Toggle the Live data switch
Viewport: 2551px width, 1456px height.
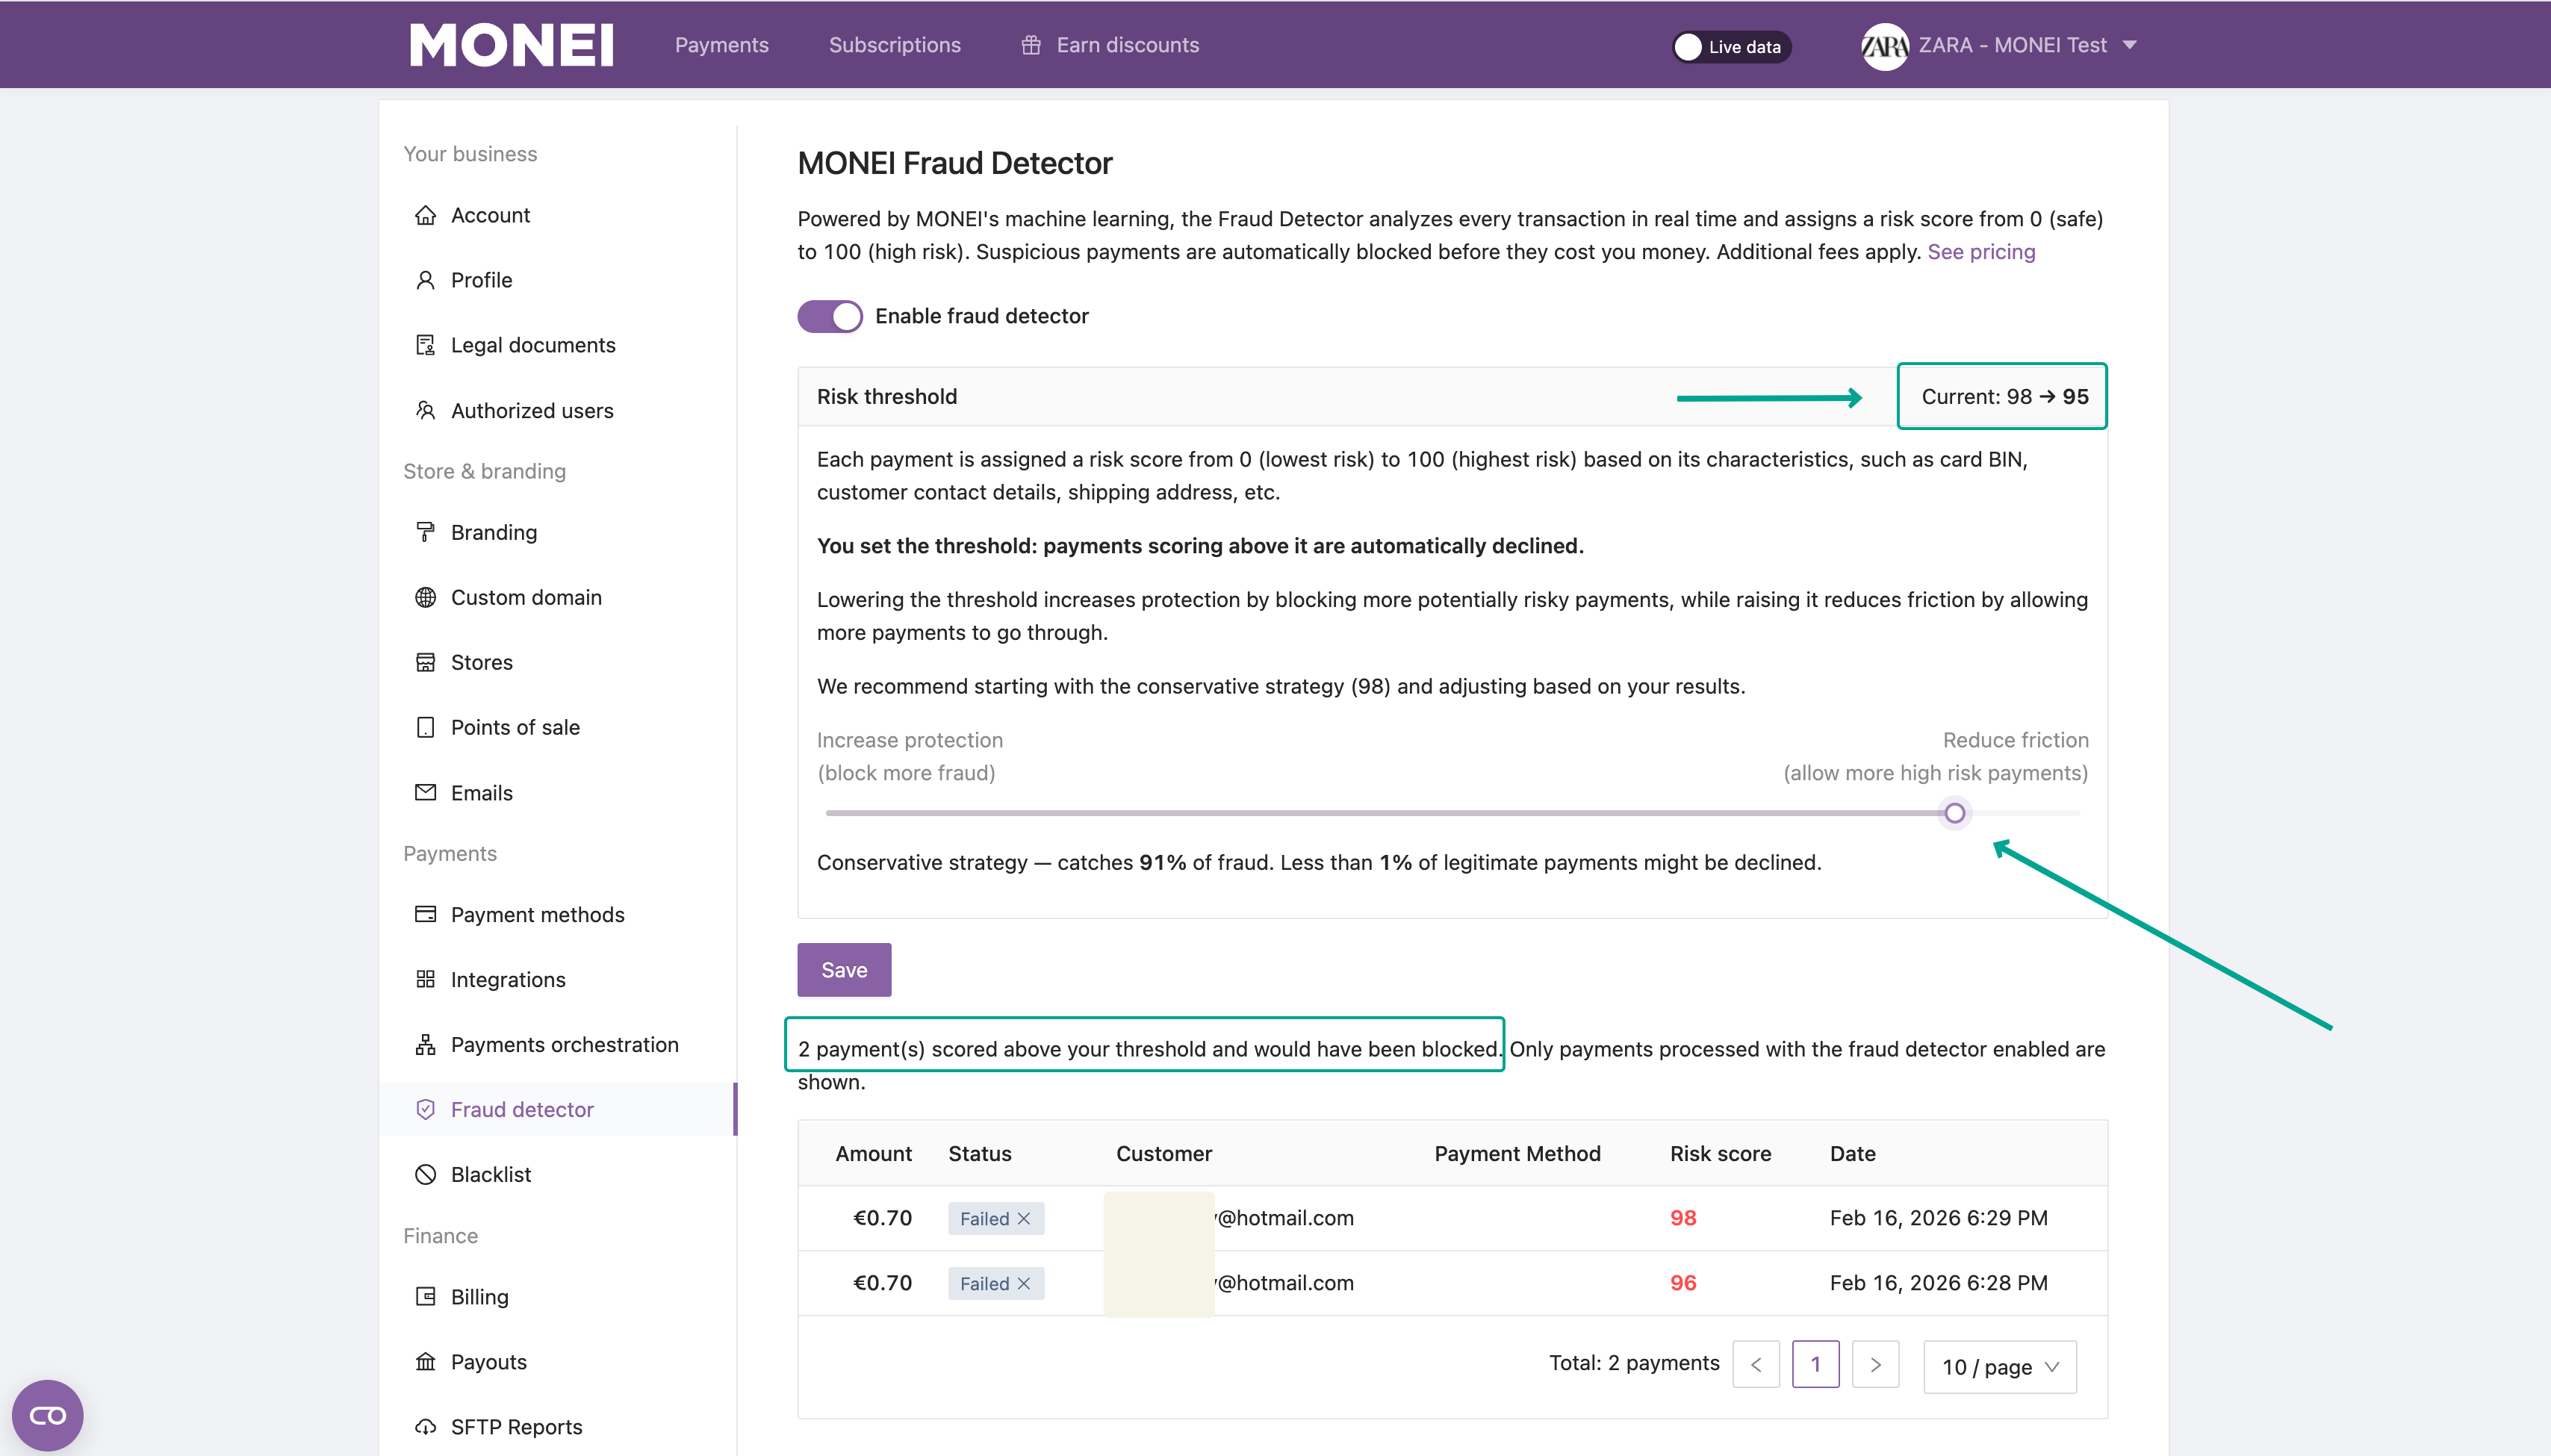(x=1731, y=47)
